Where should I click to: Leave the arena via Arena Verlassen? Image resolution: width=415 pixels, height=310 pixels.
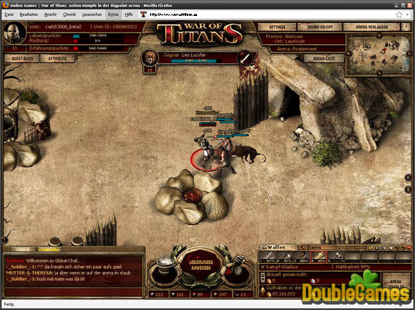[x=371, y=27]
